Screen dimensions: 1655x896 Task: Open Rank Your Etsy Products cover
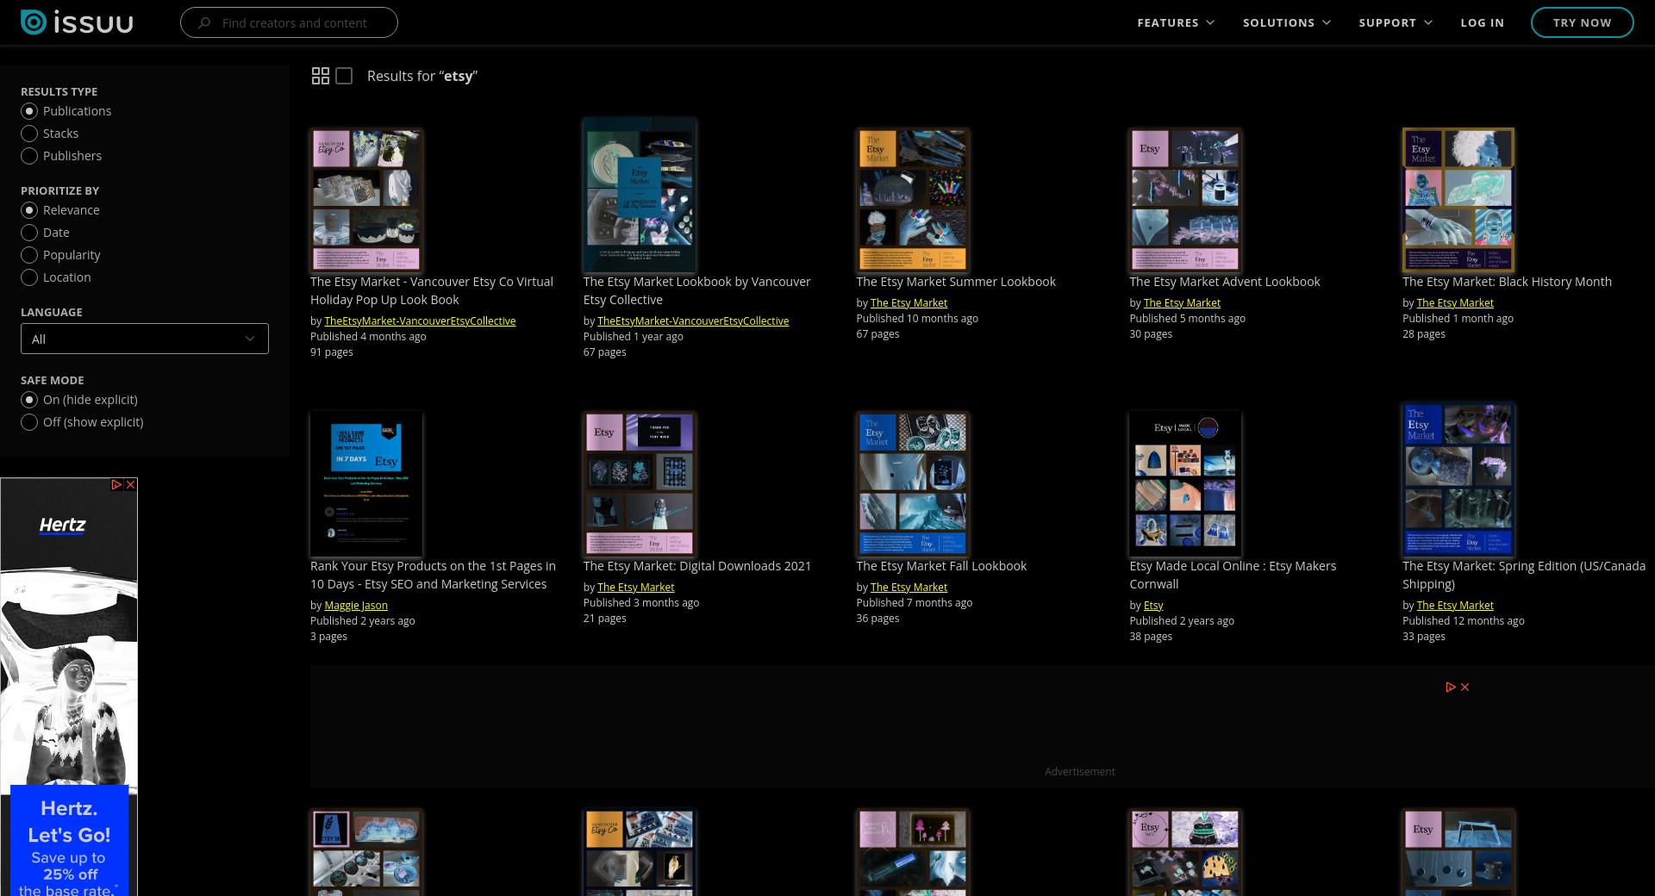tap(366, 483)
